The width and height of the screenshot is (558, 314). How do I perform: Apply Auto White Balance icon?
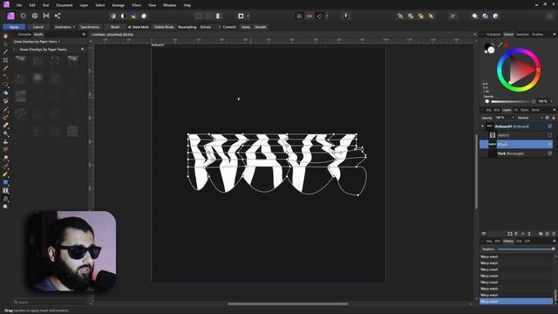[x=144, y=16]
